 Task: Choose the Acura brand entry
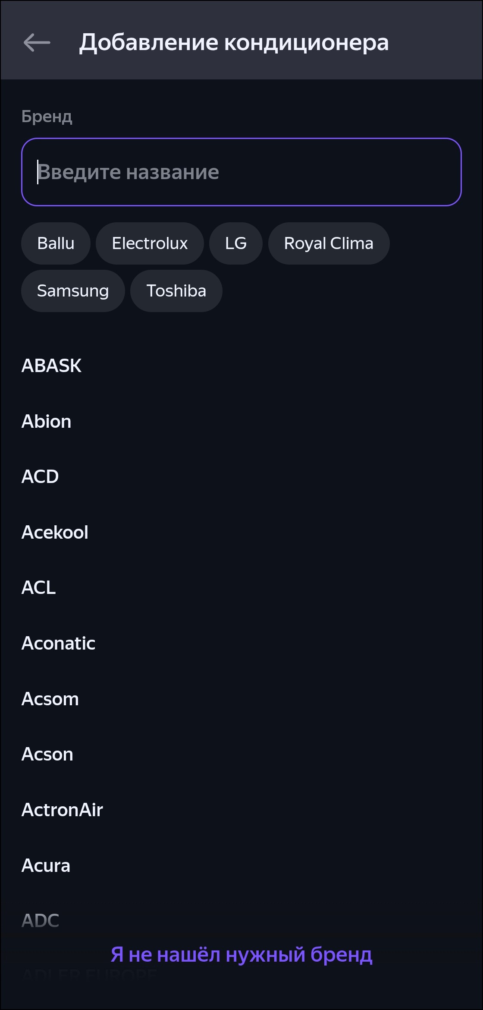tap(46, 865)
